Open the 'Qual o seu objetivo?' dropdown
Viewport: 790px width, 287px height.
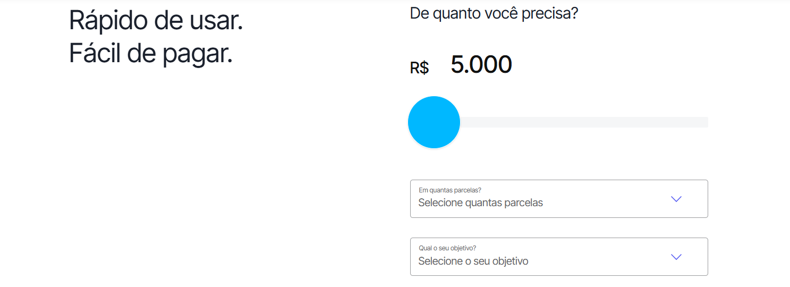[559, 257]
